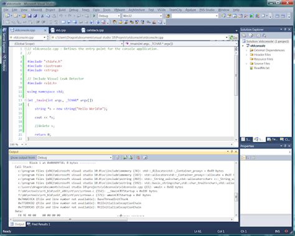Image resolution: width=295 pixels, height=236 pixels.
Task: Click the Undo arrow icon
Action: pyautogui.click(x=61, y=16)
